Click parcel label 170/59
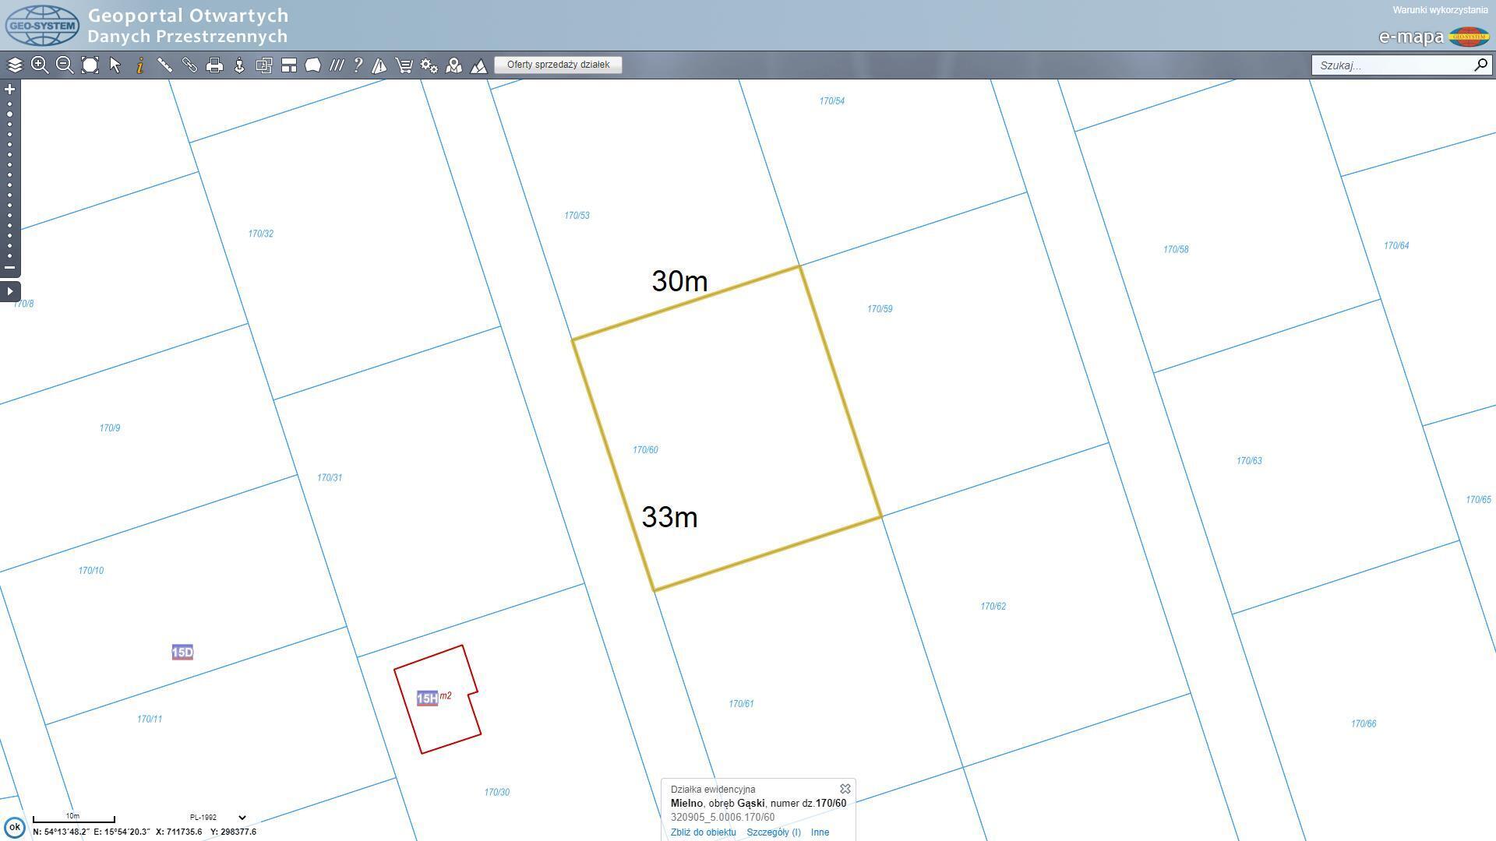The image size is (1496, 841). (x=880, y=309)
